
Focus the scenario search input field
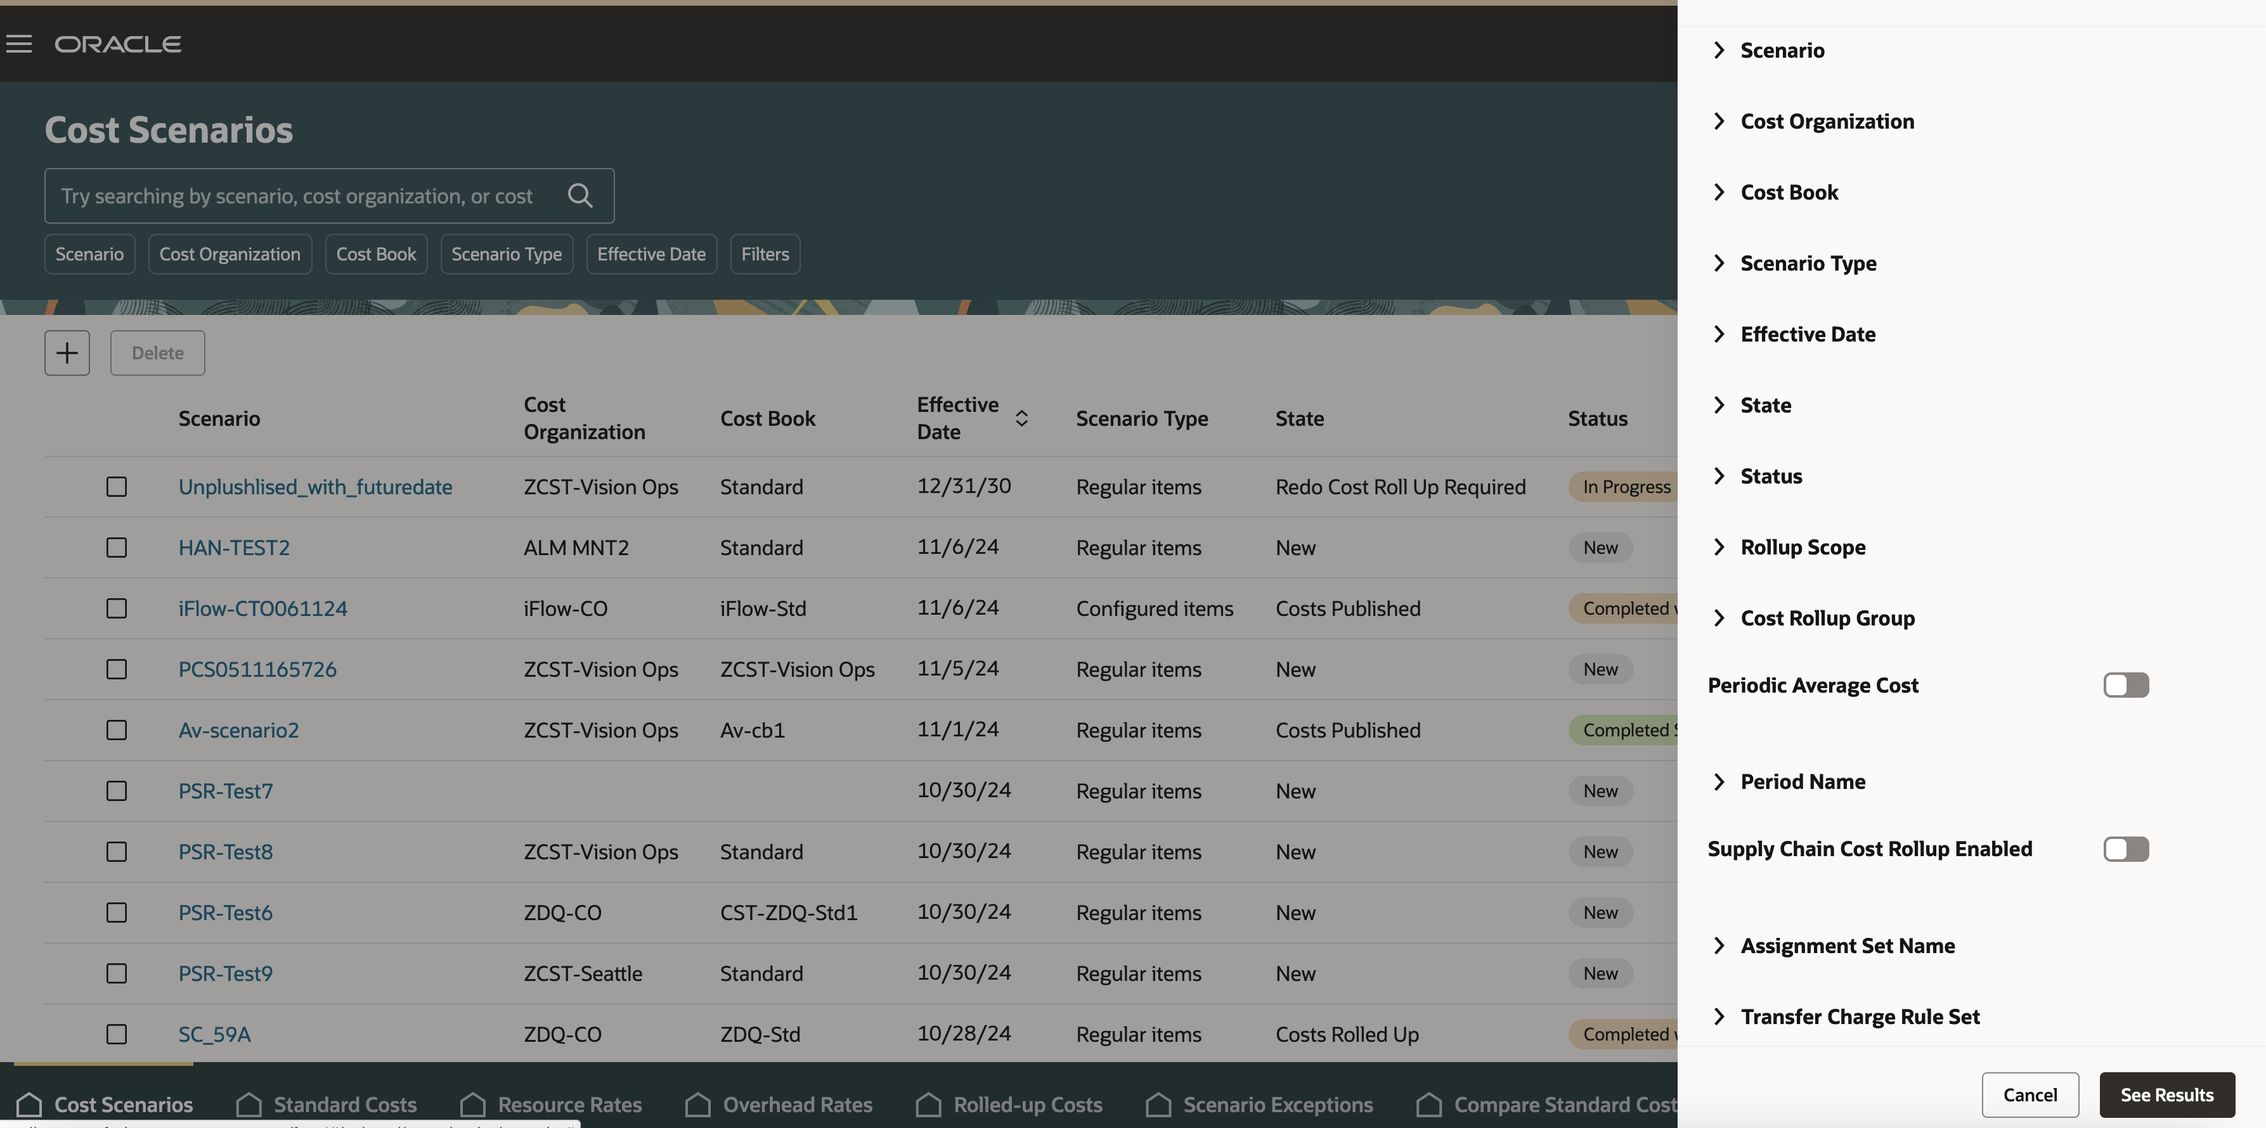click(x=299, y=195)
